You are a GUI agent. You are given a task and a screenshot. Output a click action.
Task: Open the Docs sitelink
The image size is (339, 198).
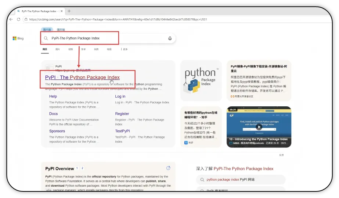coord(53,114)
